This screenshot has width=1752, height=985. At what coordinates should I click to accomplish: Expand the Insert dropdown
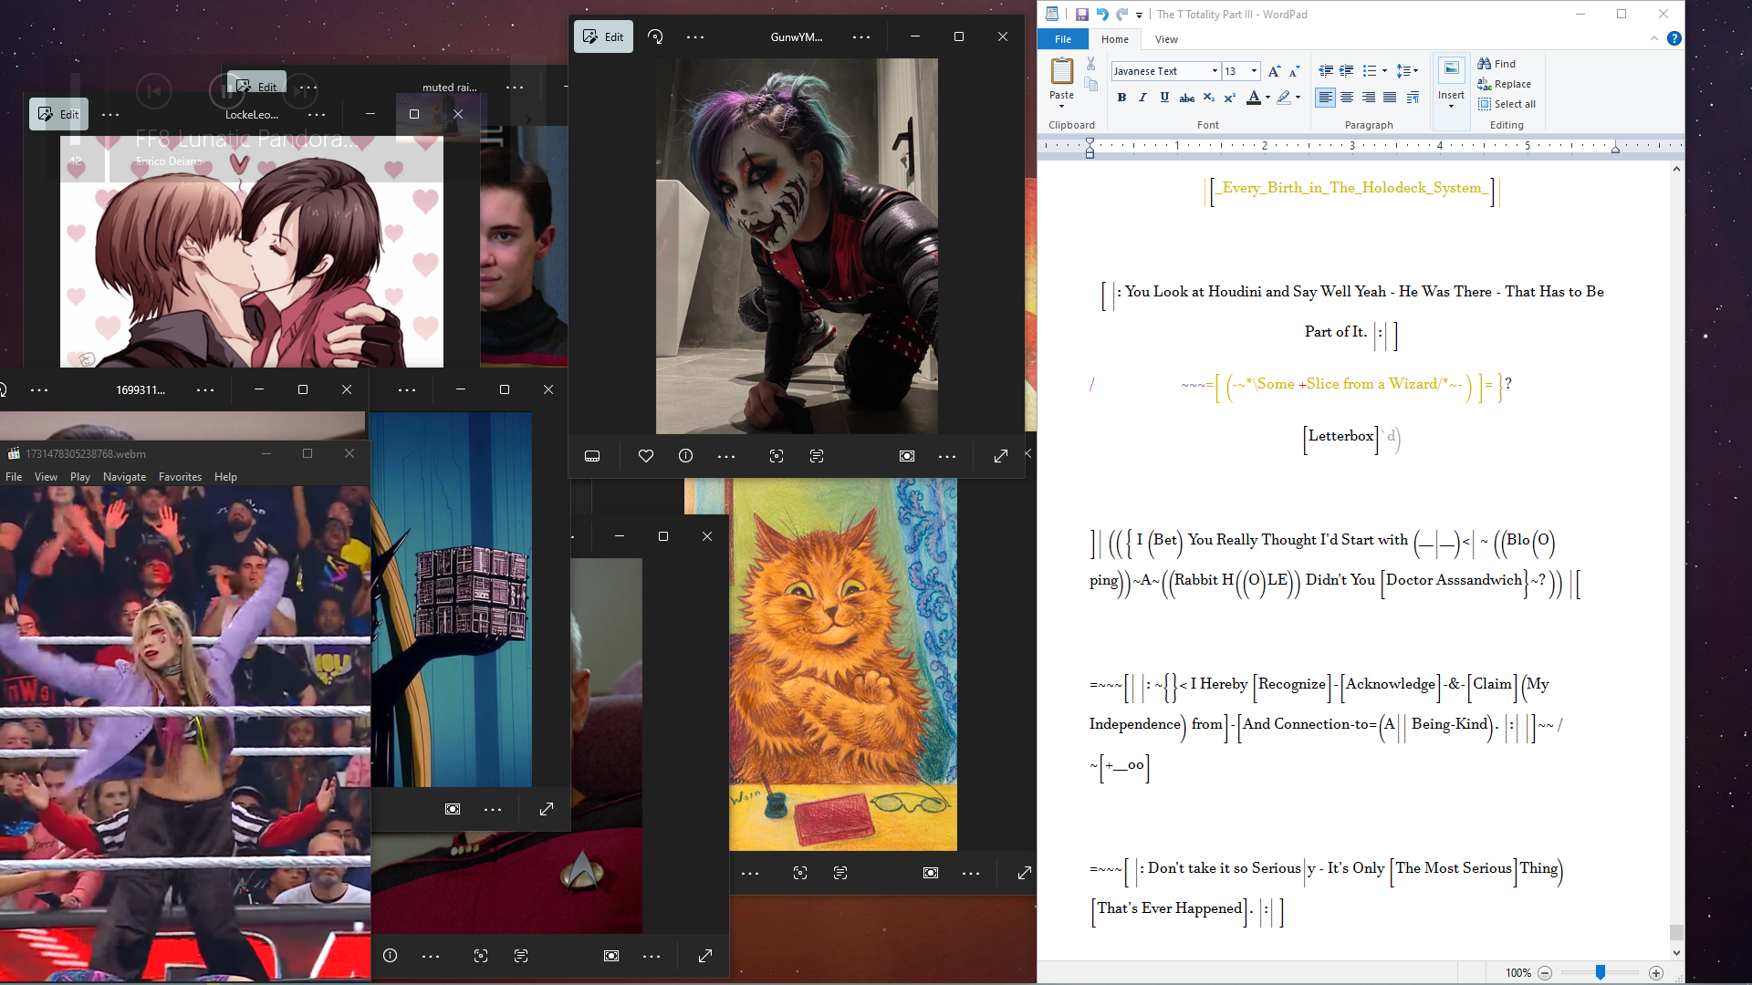coord(1451,107)
